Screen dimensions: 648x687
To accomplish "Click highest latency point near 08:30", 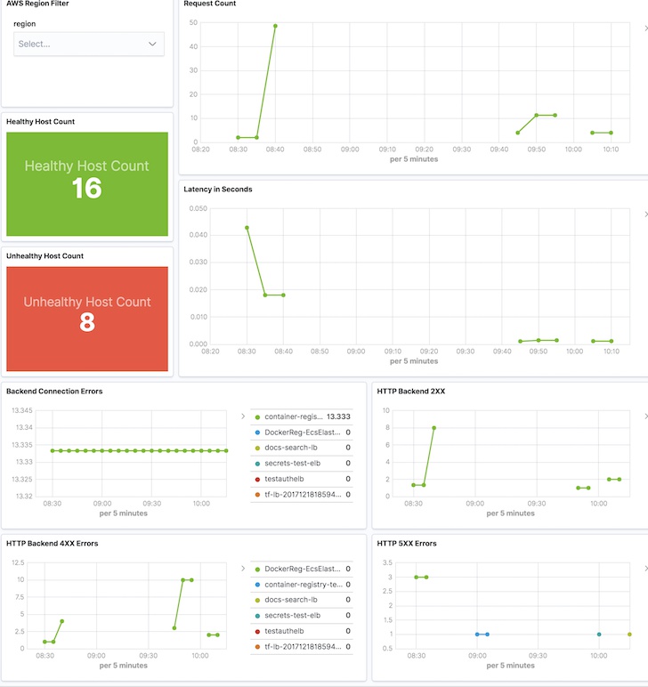I will pos(247,228).
